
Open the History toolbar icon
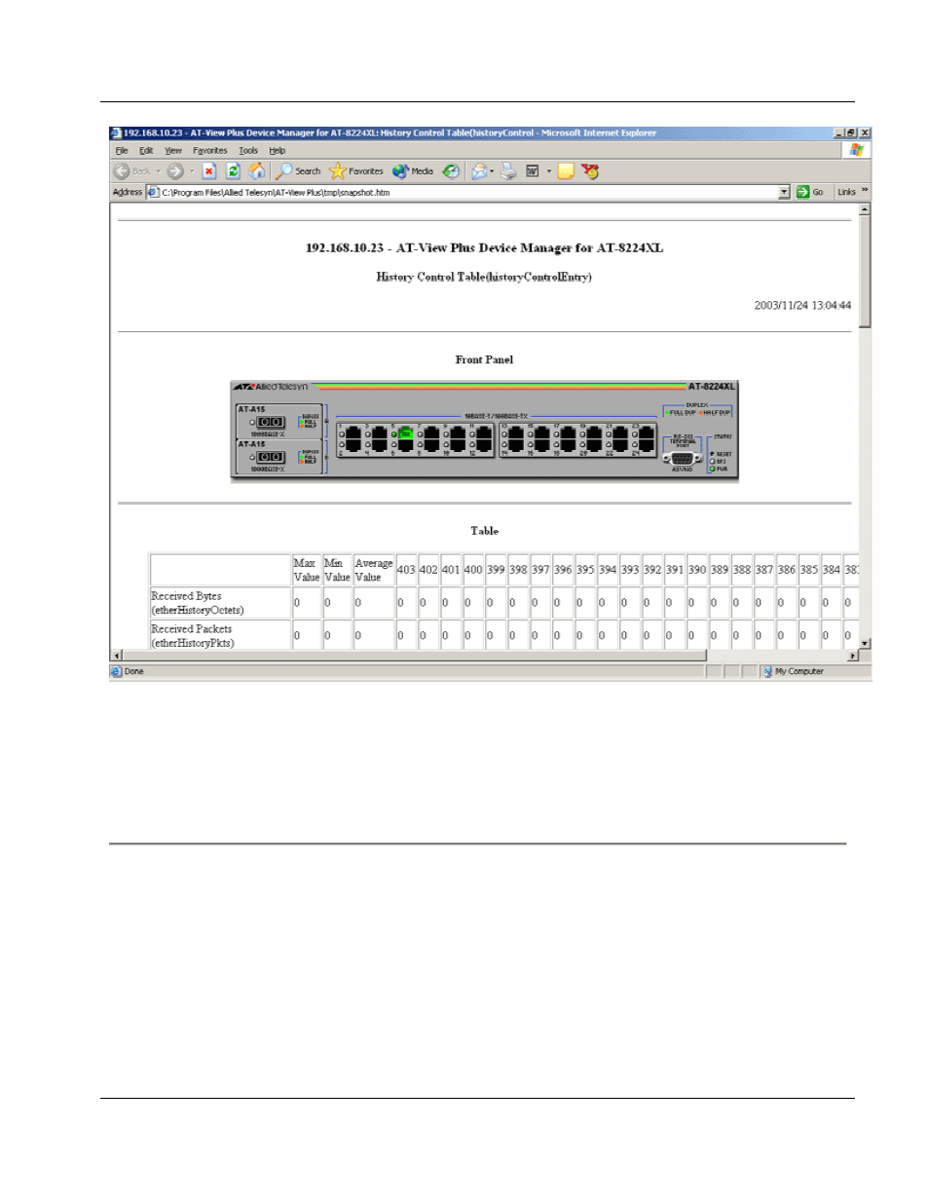[x=451, y=171]
